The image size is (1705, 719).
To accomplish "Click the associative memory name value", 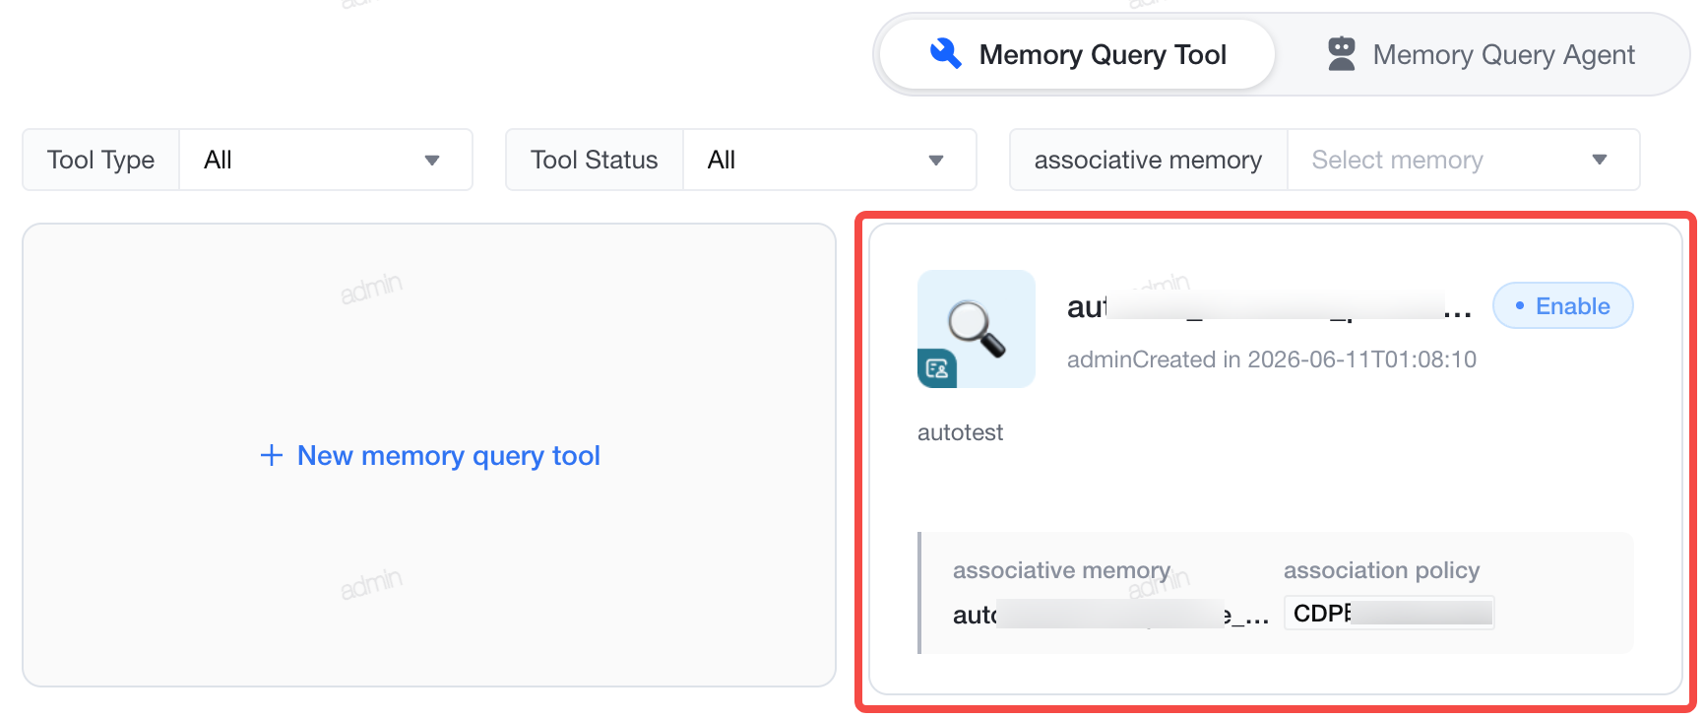I will [x=1110, y=615].
